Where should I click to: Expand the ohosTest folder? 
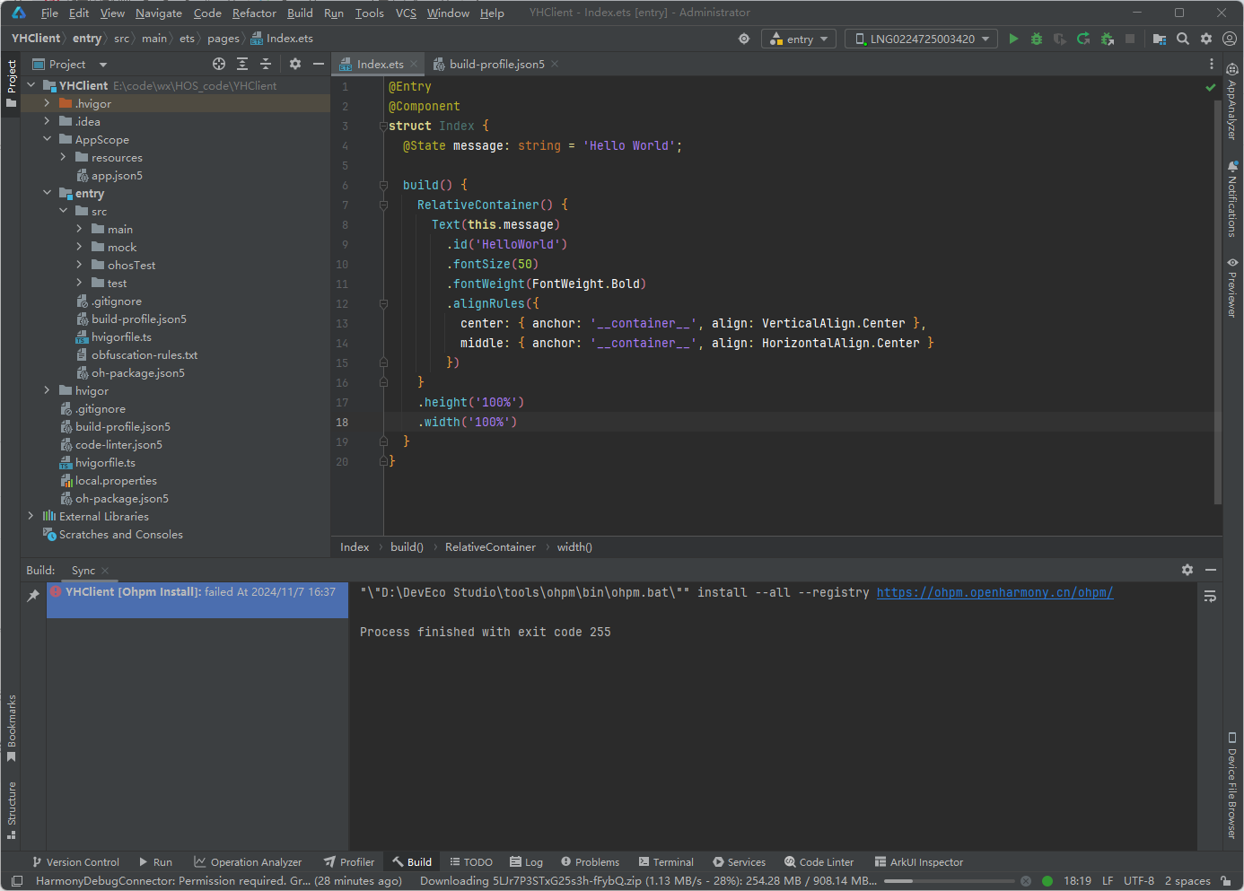pyautogui.click(x=79, y=265)
